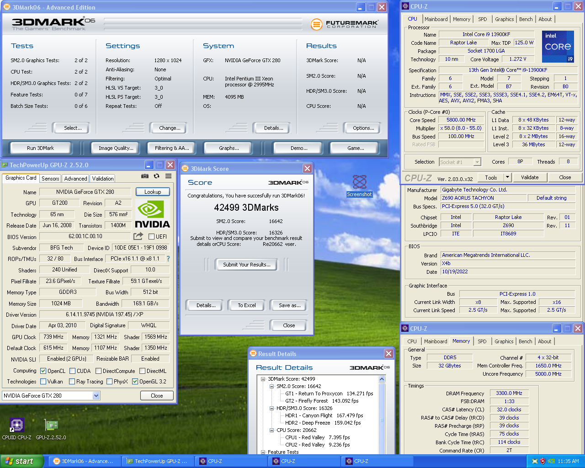Click the CPU-Z Validate button

click(530, 177)
